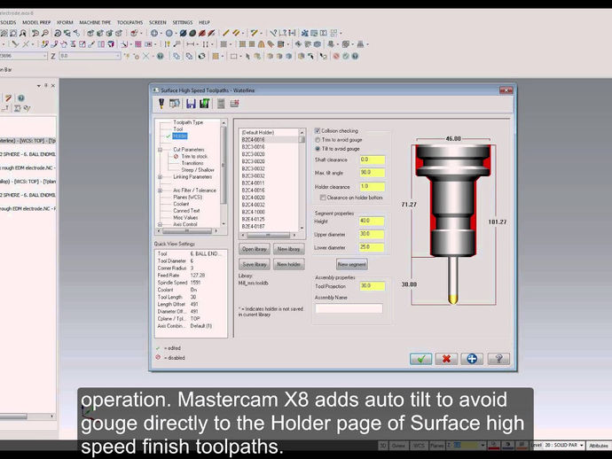The width and height of the screenshot is (612, 459).
Task: Click the grey calculator-style icon in dialog toolbar
Action: pos(221,104)
